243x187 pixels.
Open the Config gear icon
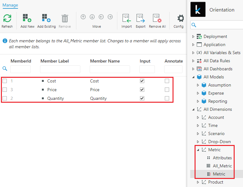[x=180, y=19]
